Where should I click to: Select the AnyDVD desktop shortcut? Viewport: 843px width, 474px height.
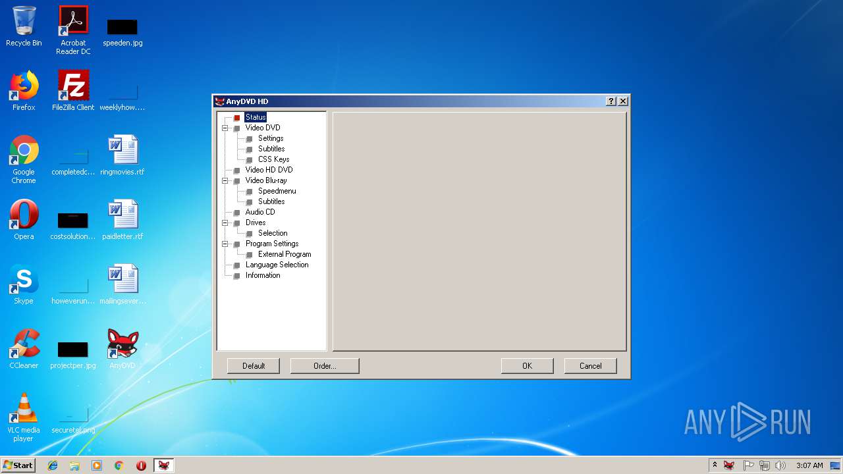pos(122,349)
